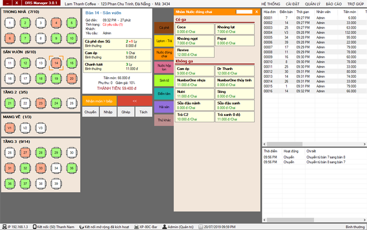Select table 14 in Sân vườn
This screenshot has width=367, height=230.
[56, 63]
